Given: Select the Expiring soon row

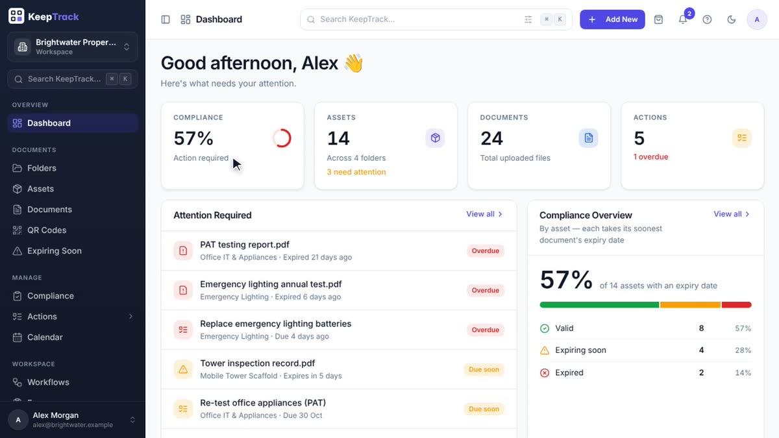Looking at the screenshot, I should pos(645,350).
